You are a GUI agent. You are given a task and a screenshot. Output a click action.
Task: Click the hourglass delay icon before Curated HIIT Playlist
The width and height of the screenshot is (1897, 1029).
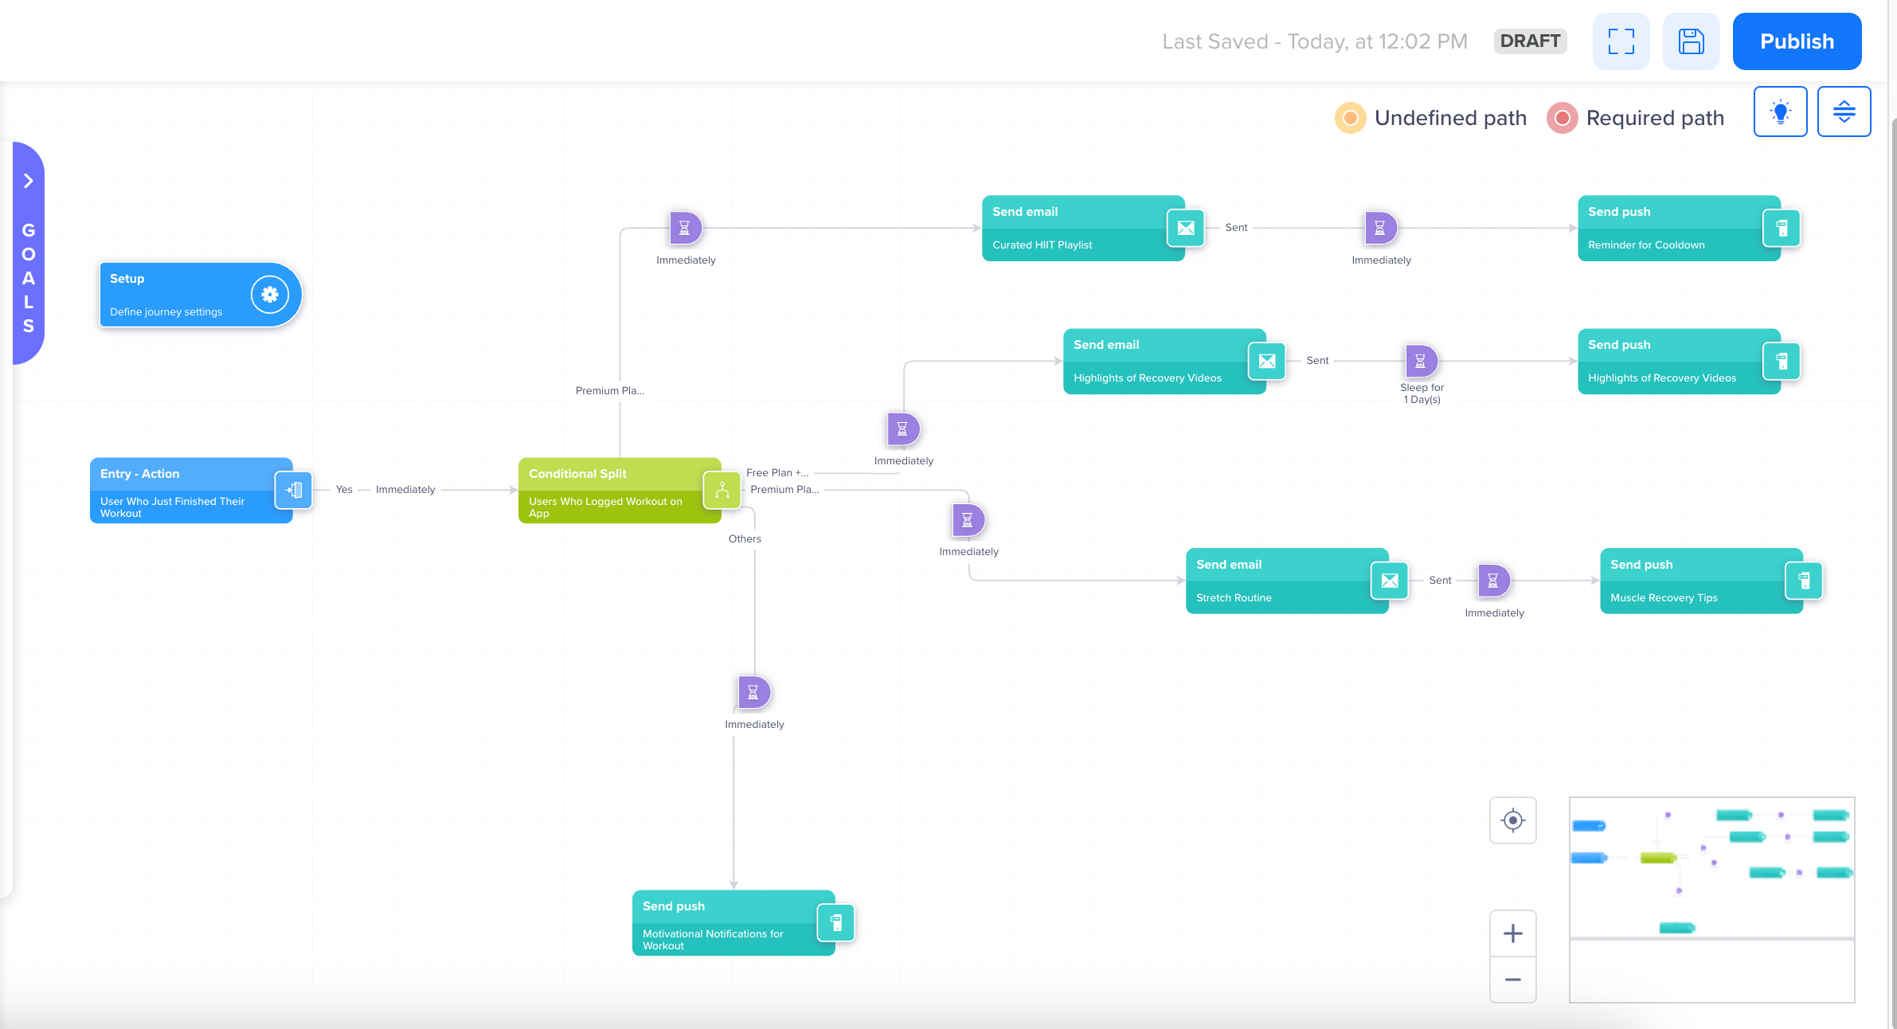684,227
